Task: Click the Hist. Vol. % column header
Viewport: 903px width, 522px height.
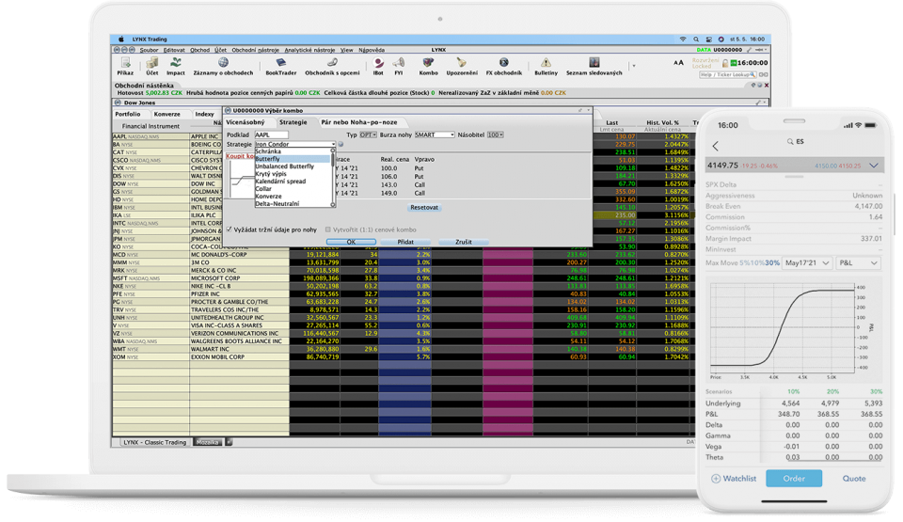Action: coord(662,122)
